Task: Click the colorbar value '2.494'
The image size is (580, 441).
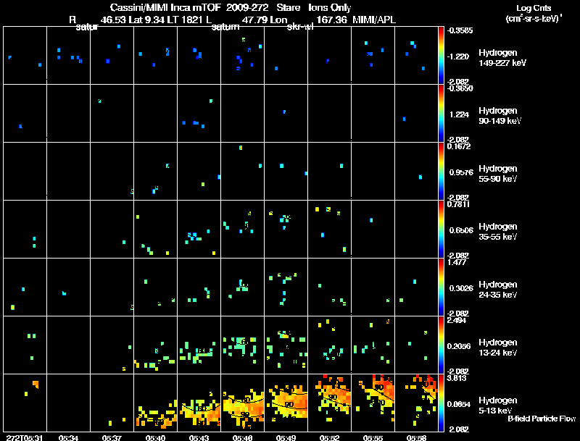Action: point(457,320)
